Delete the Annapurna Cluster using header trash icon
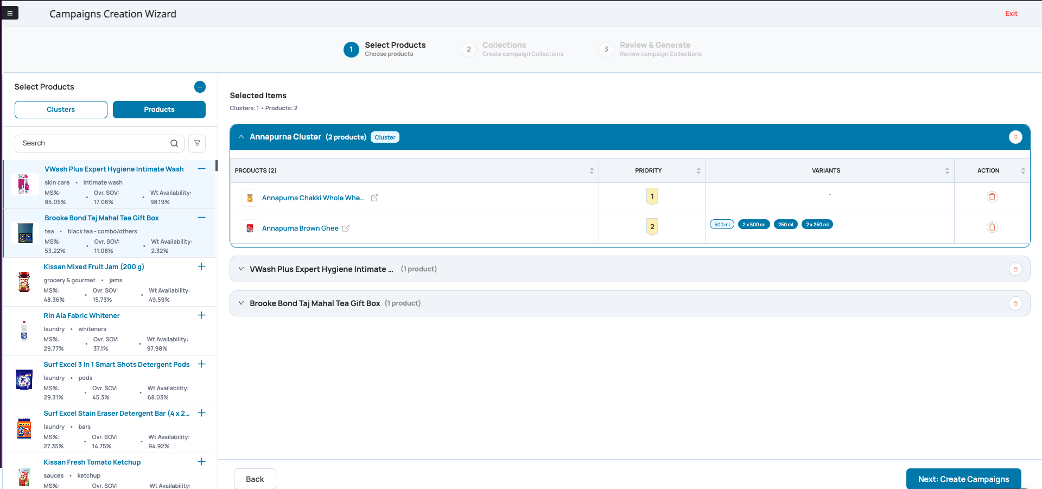The width and height of the screenshot is (1042, 489). pyautogui.click(x=1015, y=137)
